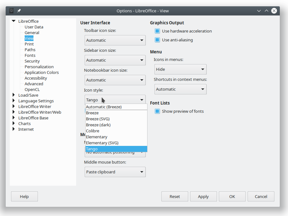Choose Breeze (dark) icon style

117,125
